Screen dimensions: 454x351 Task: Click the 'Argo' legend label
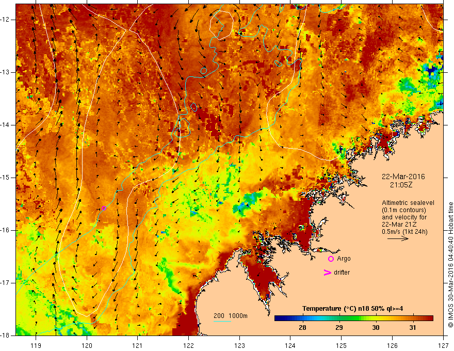344,259
